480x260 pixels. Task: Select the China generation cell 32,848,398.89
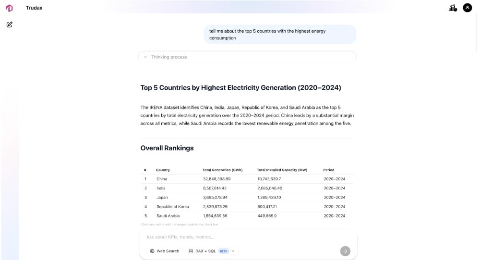coord(217,179)
